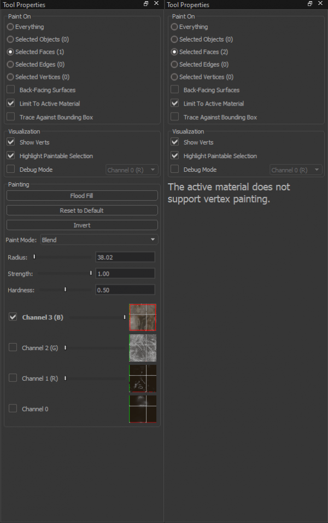
Task: Click the Reset to Default button
Action: (x=82, y=211)
